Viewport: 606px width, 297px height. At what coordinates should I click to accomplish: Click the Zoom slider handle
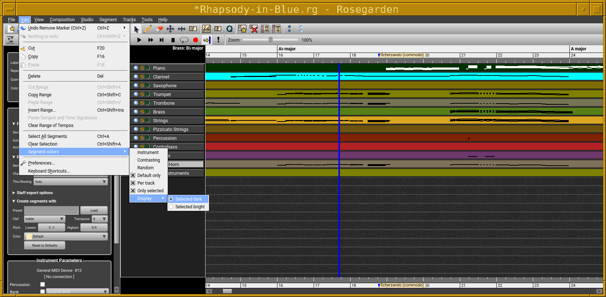[270, 40]
